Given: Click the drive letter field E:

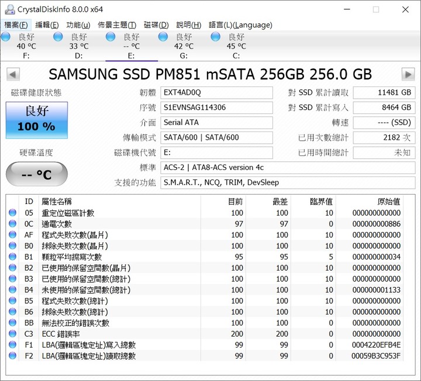Looking at the screenshot, I should pos(216,153).
